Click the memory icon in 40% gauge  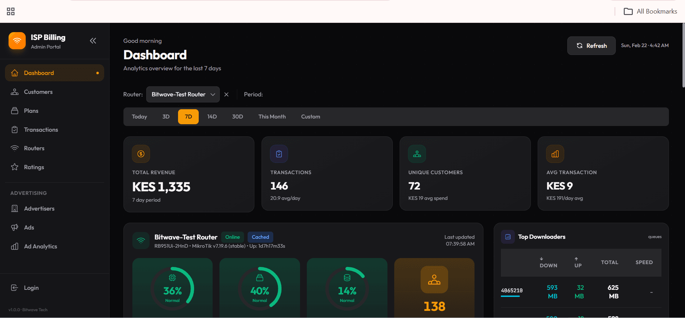[x=260, y=278]
